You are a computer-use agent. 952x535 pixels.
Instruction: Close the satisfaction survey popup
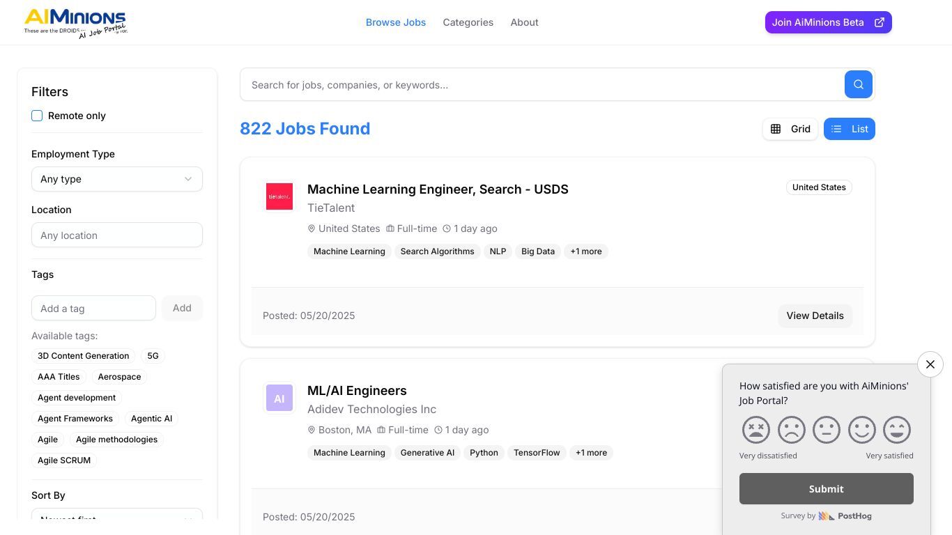tap(930, 364)
